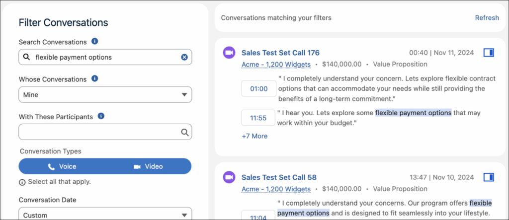Open side panel for Sales Test Set Call 58
This screenshot has height=220, width=509.
pyautogui.click(x=489, y=177)
